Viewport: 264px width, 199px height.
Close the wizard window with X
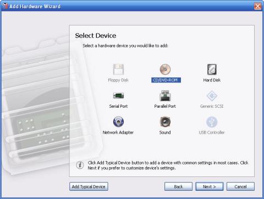tap(258, 7)
